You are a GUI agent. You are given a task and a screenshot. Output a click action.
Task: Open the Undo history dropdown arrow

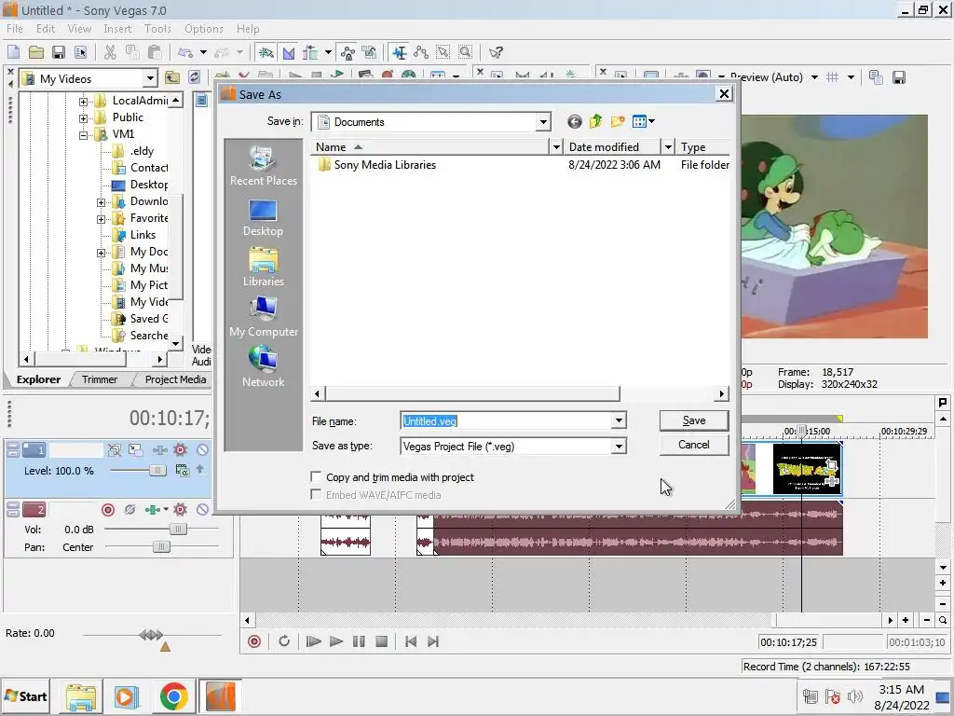[203, 52]
